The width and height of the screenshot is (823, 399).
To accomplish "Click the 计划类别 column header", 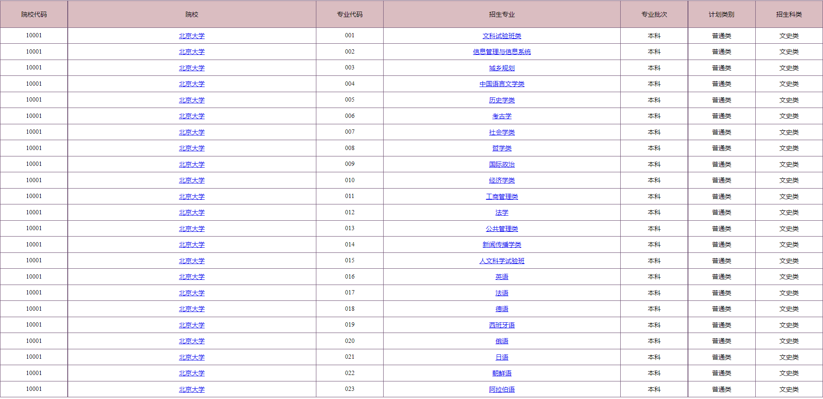I will click(721, 15).
